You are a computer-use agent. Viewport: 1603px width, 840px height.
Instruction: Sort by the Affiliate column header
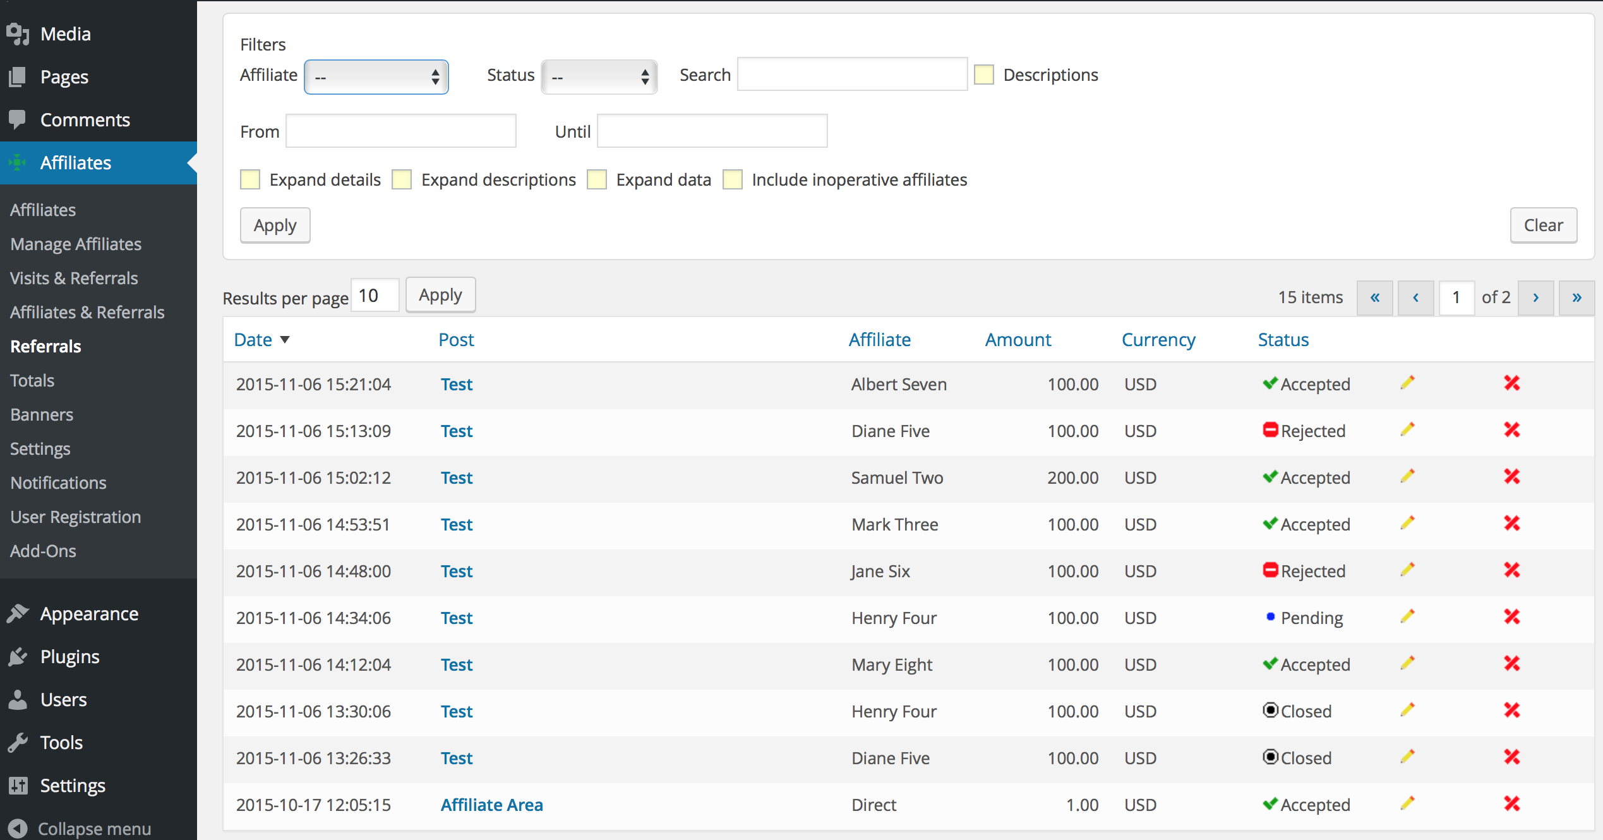[x=880, y=340]
